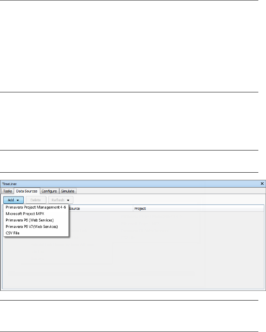Switch to the Tasks tab
266x332 pixels.
(7, 191)
